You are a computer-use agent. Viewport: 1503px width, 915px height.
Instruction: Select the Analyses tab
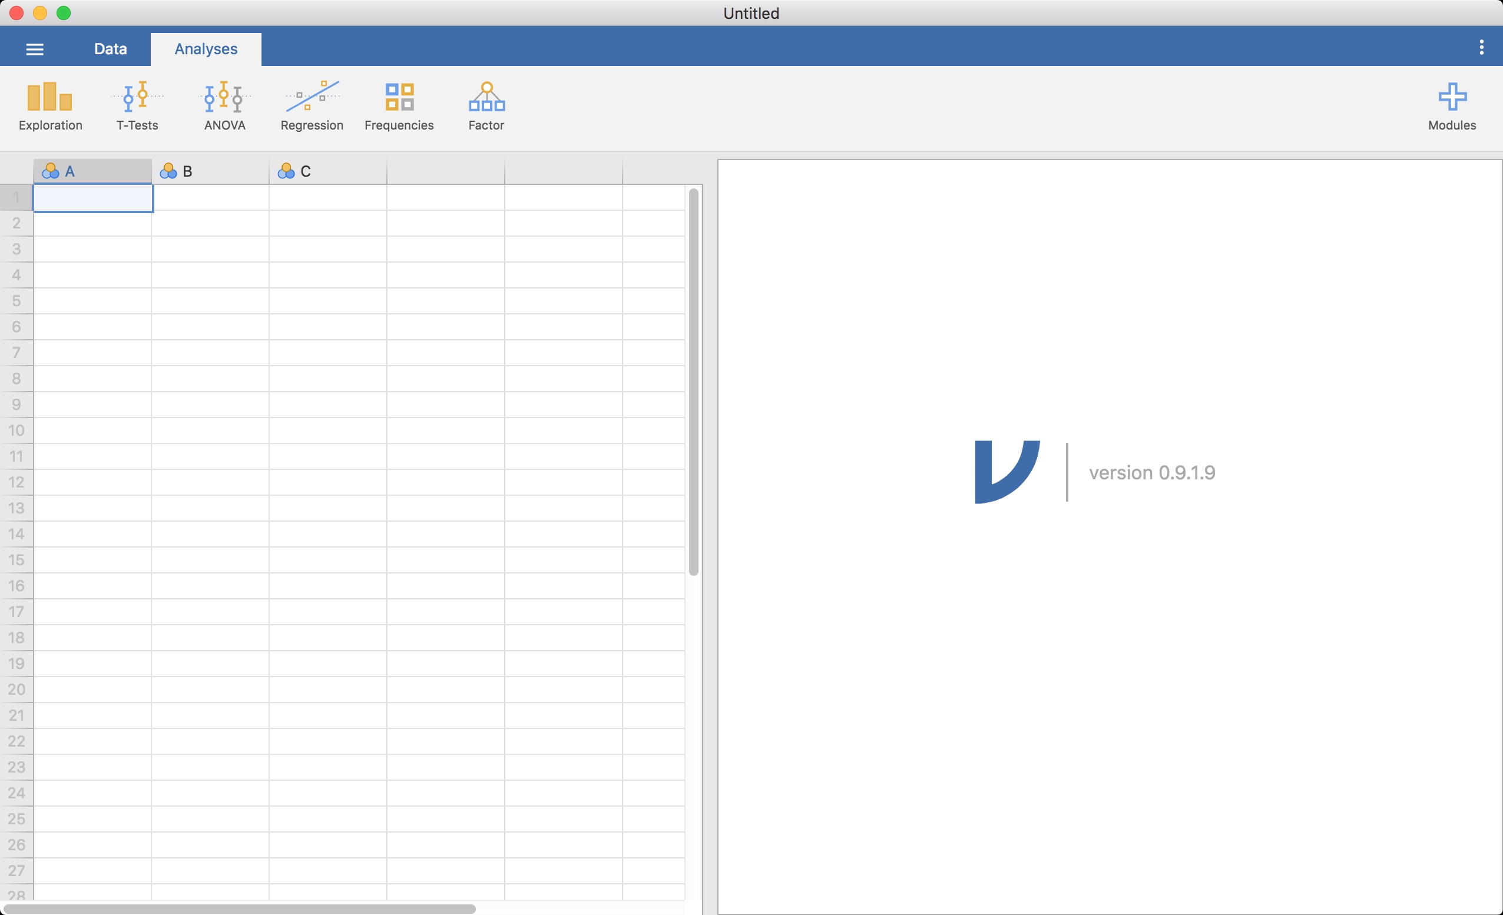coord(206,49)
